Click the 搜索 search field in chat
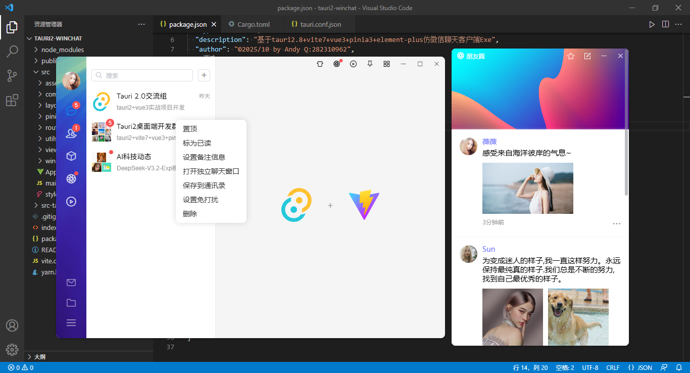The image size is (690, 373). pos(142,75)
